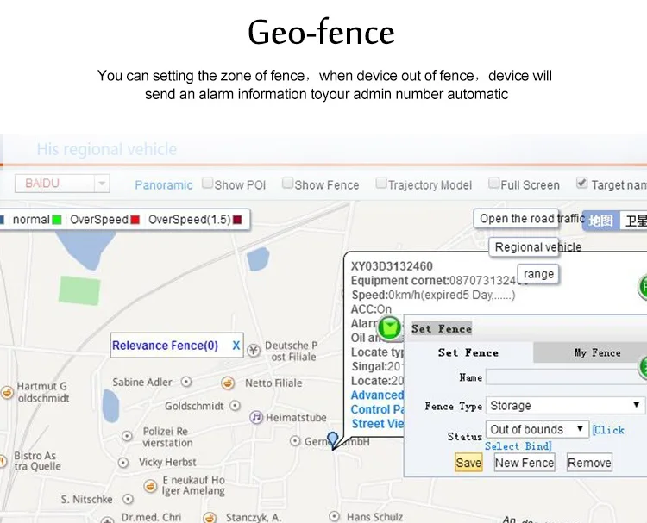Enable the Show POI checkbox
This screenshot has width=647, height=523.
tap(207, 183)
